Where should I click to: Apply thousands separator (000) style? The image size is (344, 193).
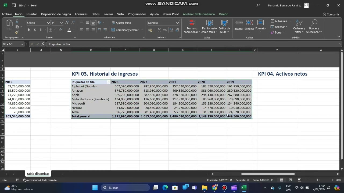[x=165, y=30]
